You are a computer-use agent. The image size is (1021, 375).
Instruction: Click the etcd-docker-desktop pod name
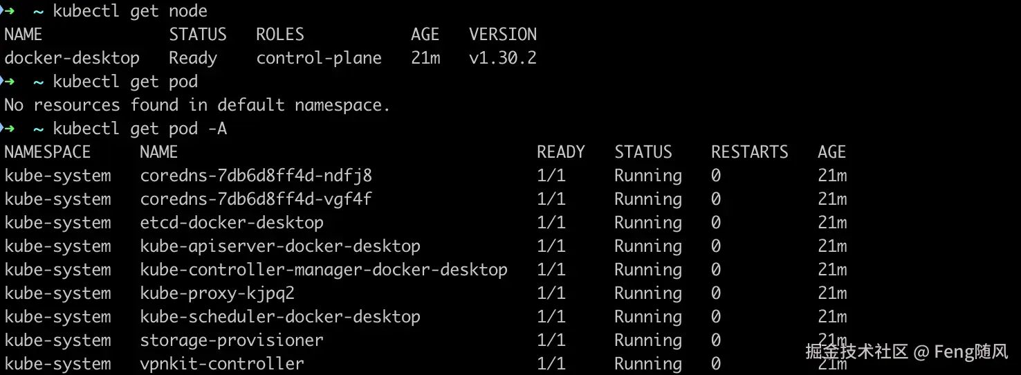[232, 223]
